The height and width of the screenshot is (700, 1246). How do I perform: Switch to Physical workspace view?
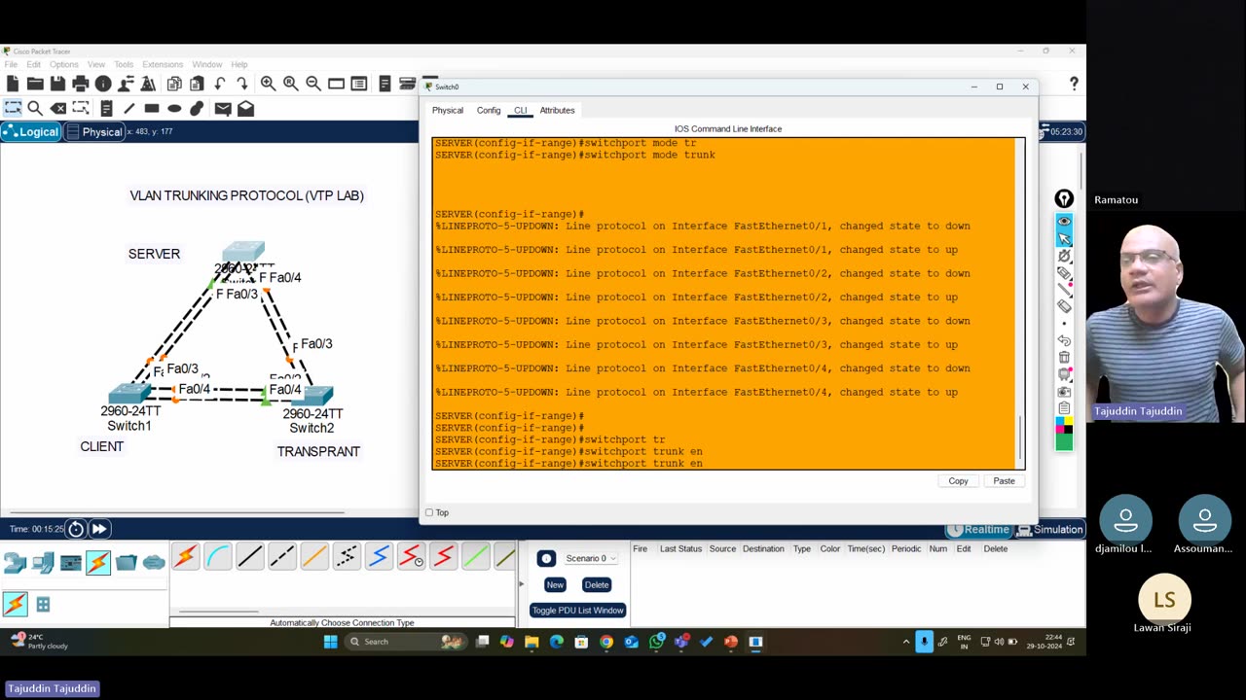94,131
